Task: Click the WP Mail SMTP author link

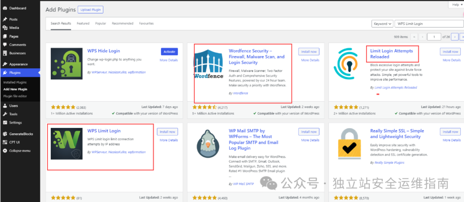Action: click(243, 183)
